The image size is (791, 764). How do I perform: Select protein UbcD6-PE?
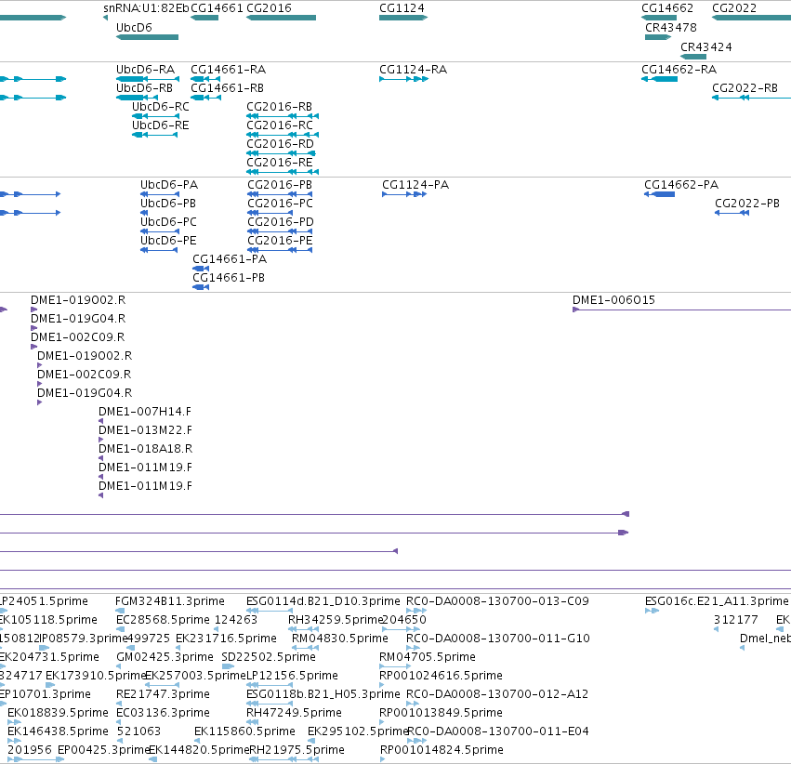click(168, 241)
